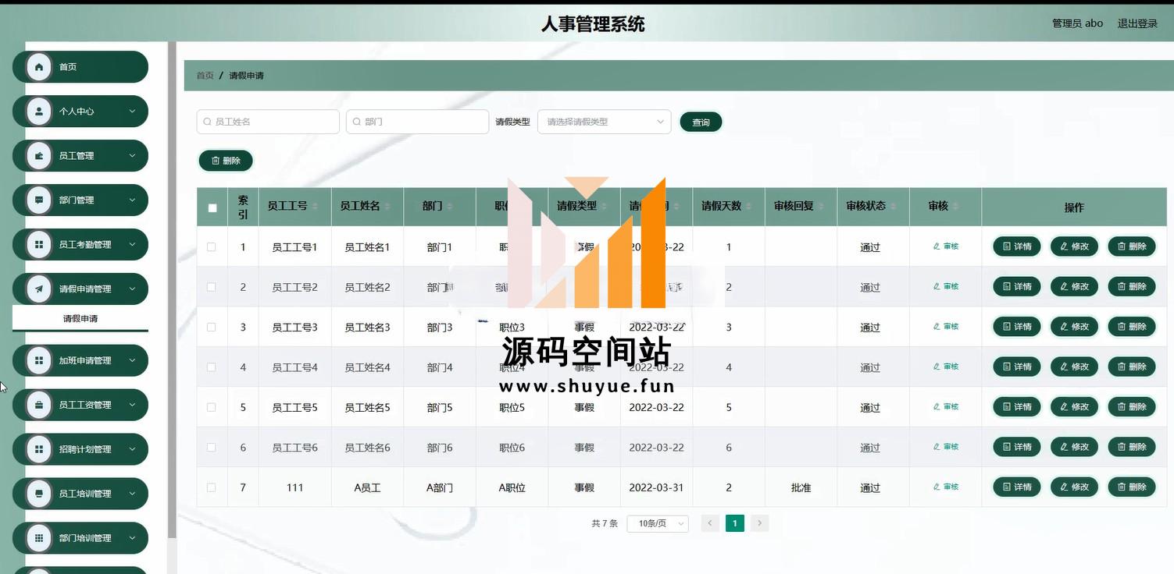Sort by 审核回复 column arrows
The height and width of the screenshot is (574, 1174).
pos(821,207)
